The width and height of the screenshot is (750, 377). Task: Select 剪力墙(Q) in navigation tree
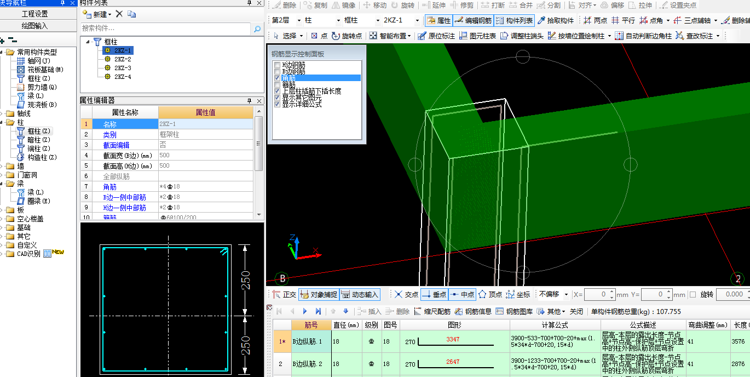(42, 87)
